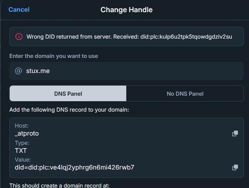Copy the did=did:plc TXT value
Viewport: 249px width, 188px height.
point(235,167)
